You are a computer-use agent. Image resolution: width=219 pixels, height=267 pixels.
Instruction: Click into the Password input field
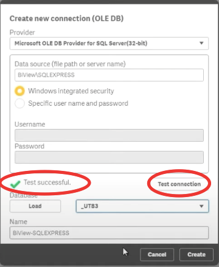(x=109, y=157)
